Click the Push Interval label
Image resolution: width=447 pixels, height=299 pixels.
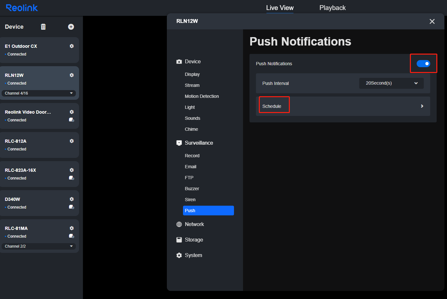(x=276, y=83)
